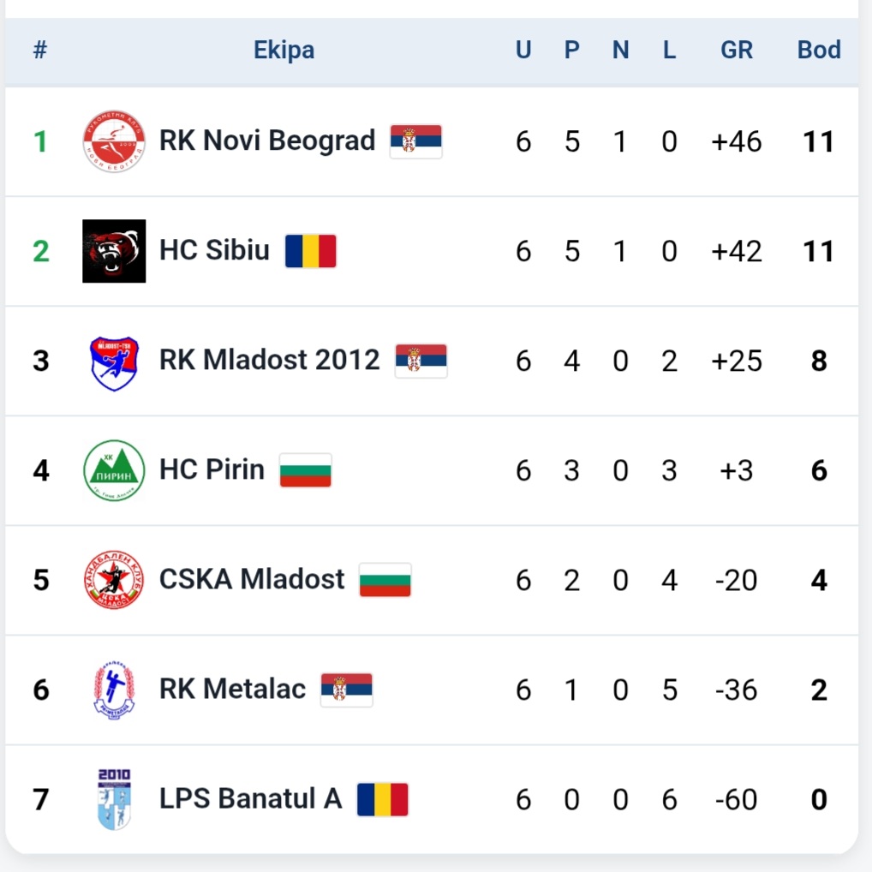Click the Romanian flag next to HC Sibiu
The image size is (872, 872).
coord(311,251)
